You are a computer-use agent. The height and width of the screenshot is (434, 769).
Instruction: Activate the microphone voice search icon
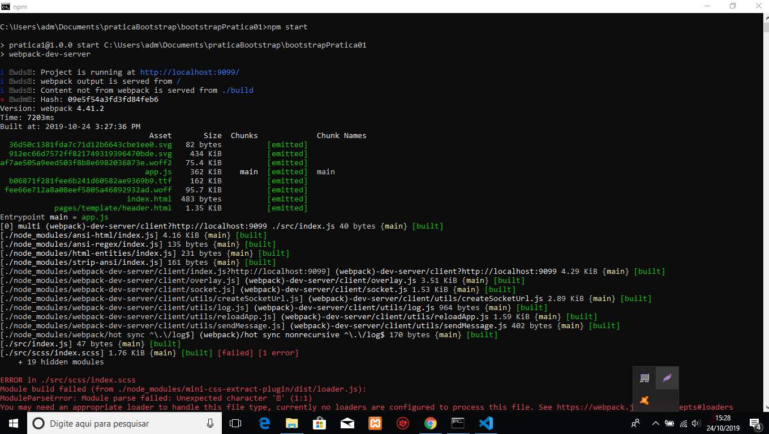pos(210,423)
